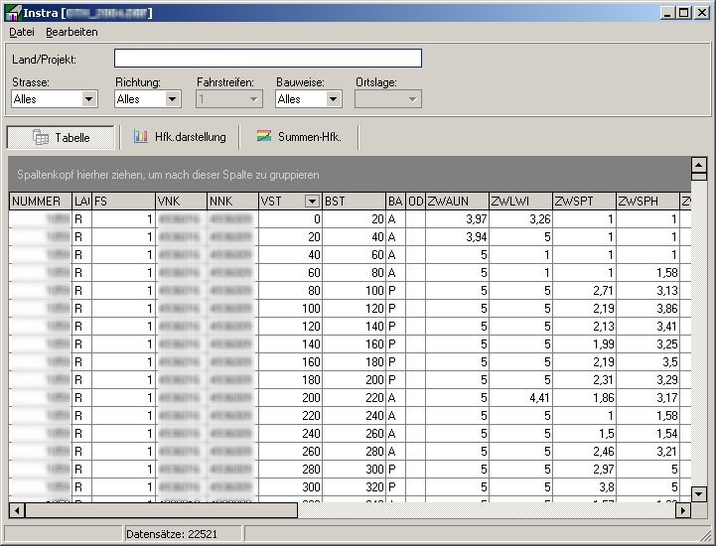Screen dimensions: 716x546
Task: Select ZWSPT cell with value 1,86
Action: 584,398
